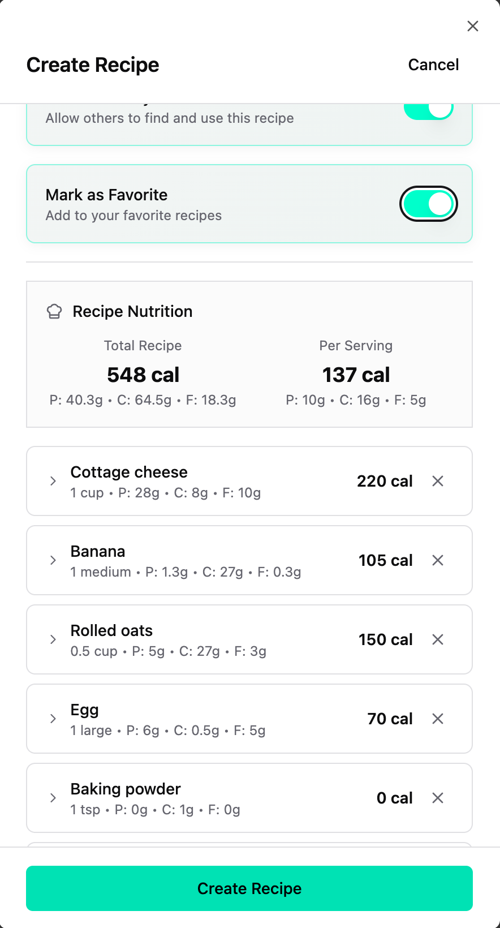
Task: Expand Rolled oats ingredient chevron
Action: click(x=53, y=639)
